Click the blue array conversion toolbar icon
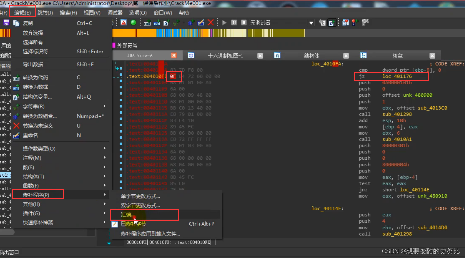This screenshot has width=465, height=258. [191, 23]
